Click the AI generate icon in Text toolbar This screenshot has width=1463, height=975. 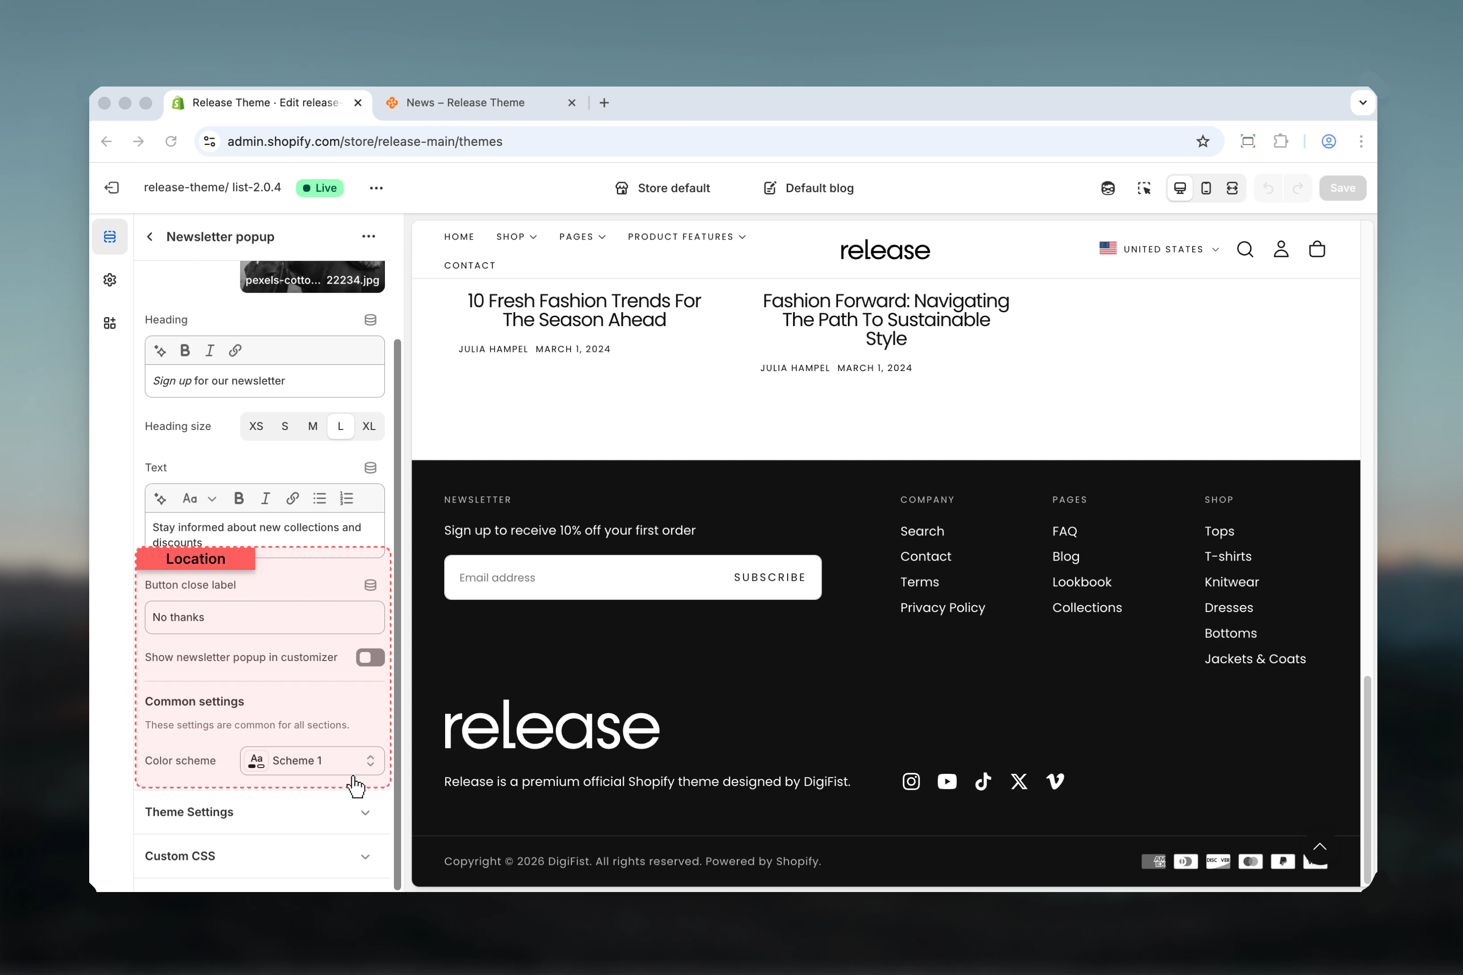tap(160, 499)
